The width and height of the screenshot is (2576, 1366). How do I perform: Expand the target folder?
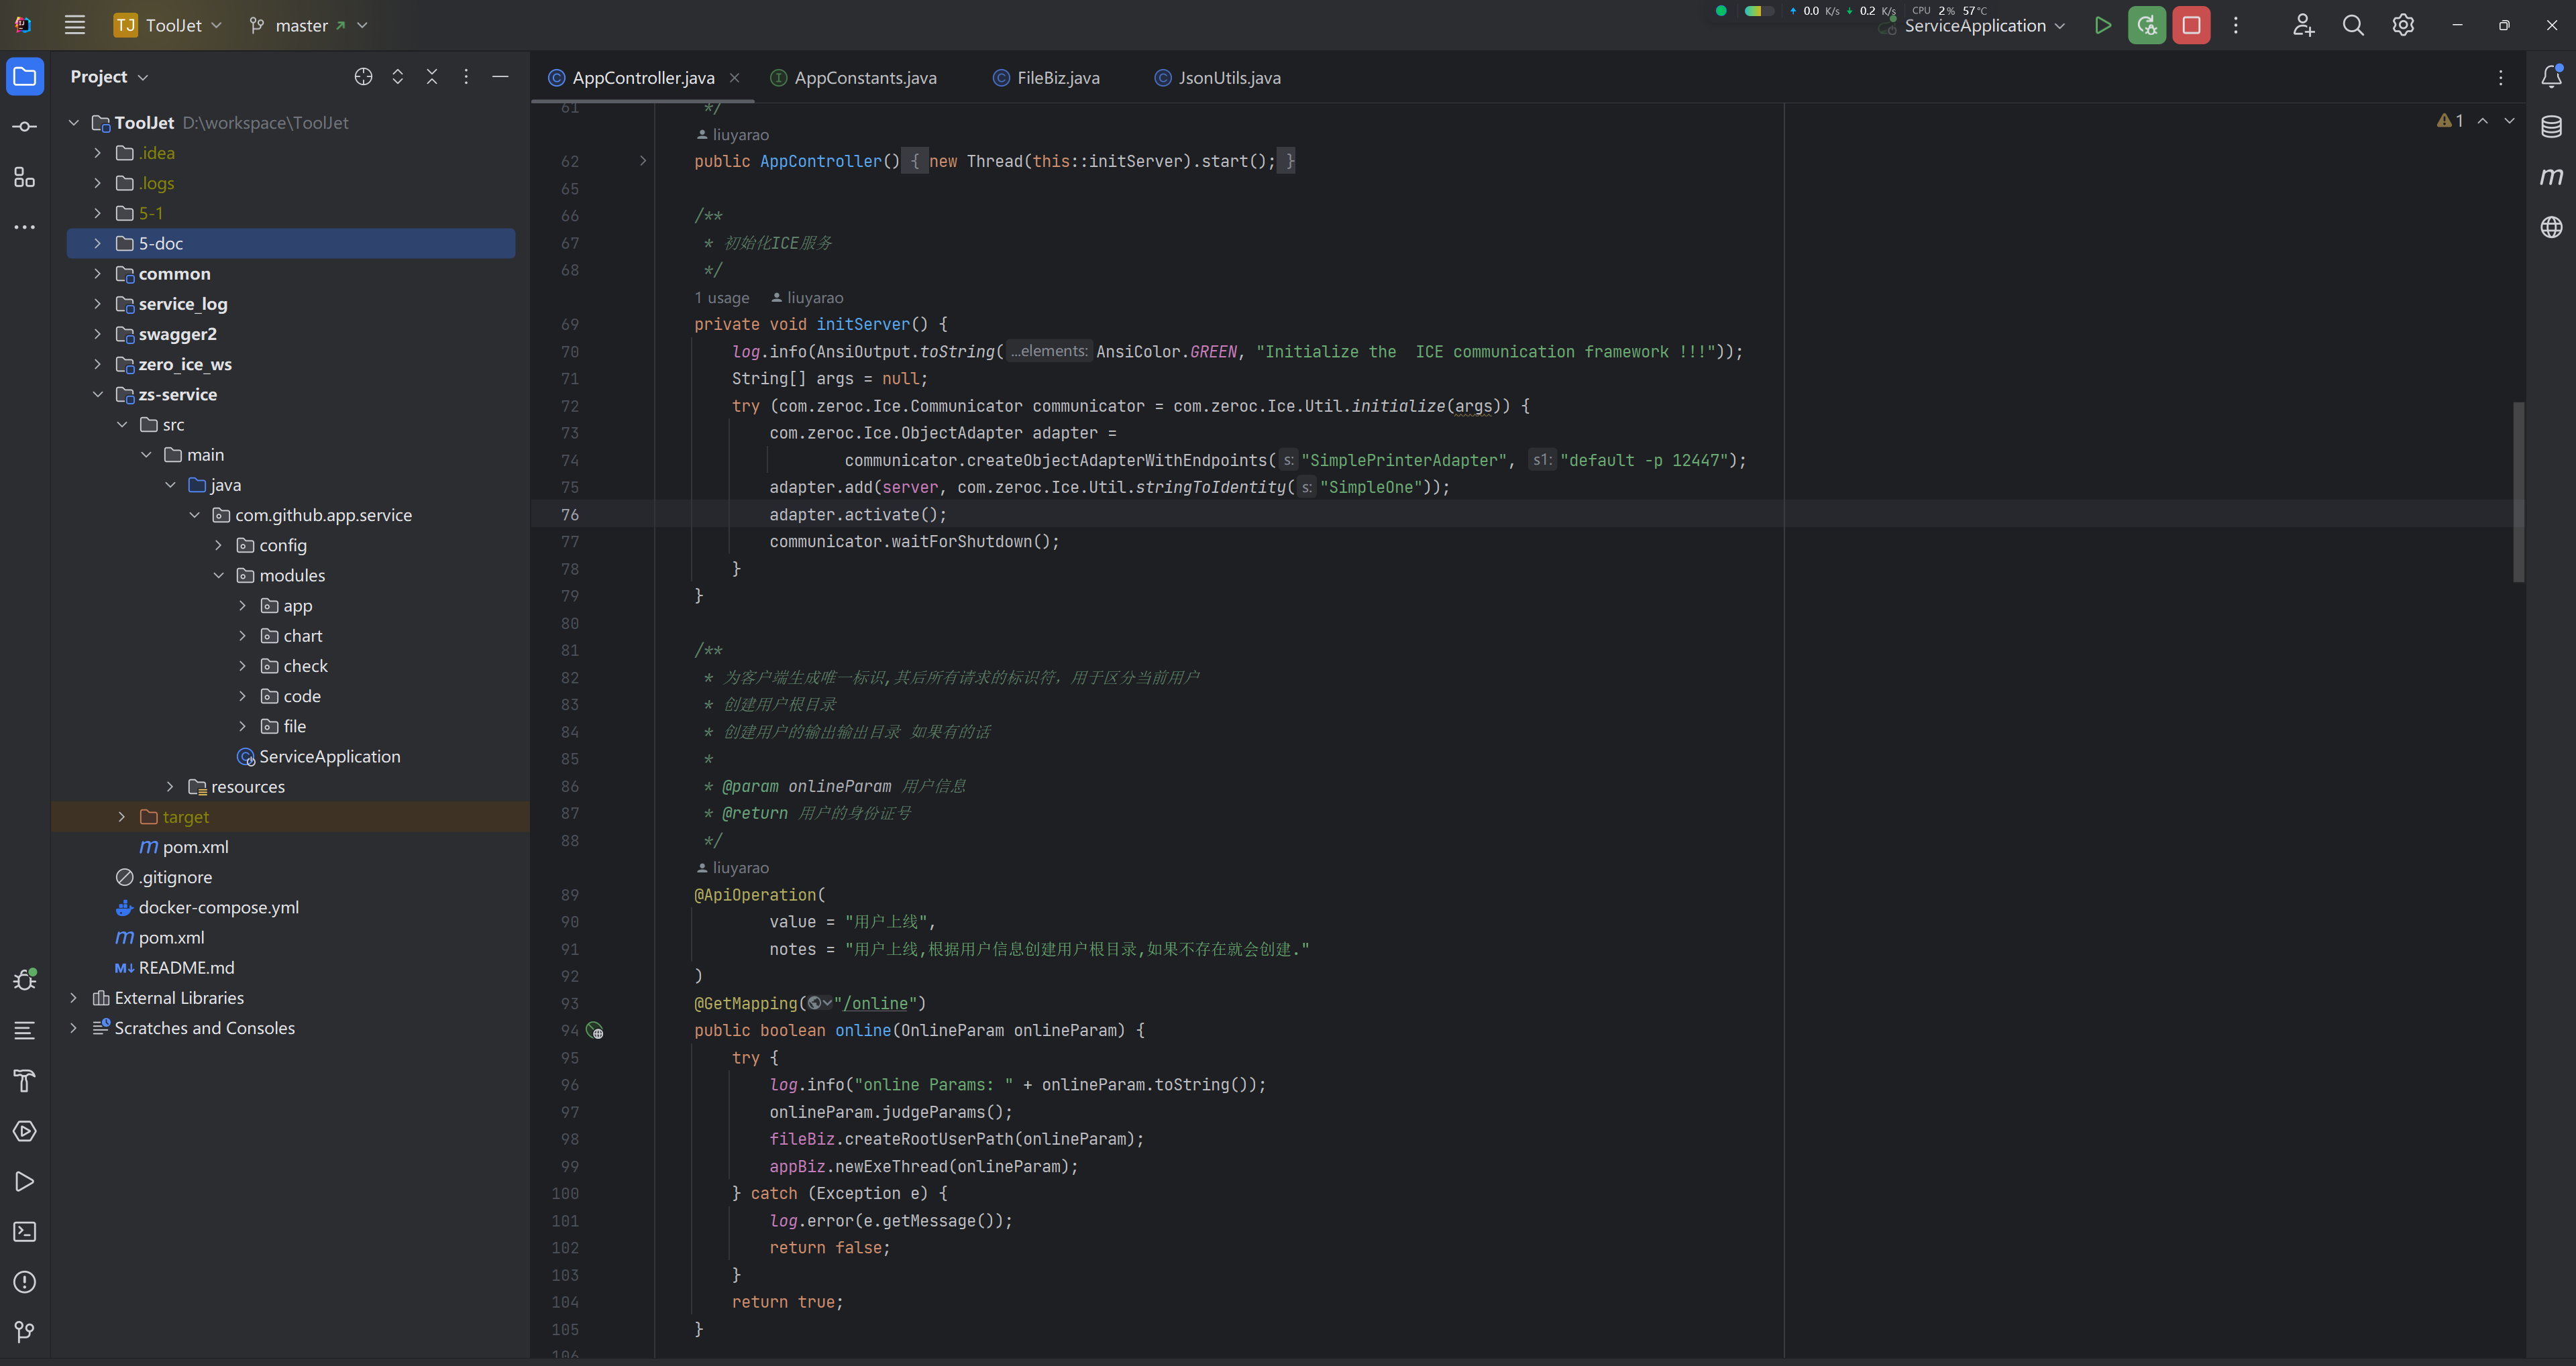coord(121,817)
